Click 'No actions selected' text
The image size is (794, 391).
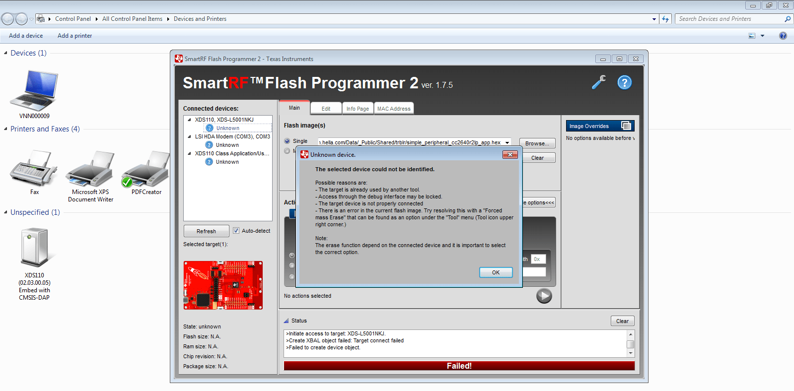coord(307,296)
